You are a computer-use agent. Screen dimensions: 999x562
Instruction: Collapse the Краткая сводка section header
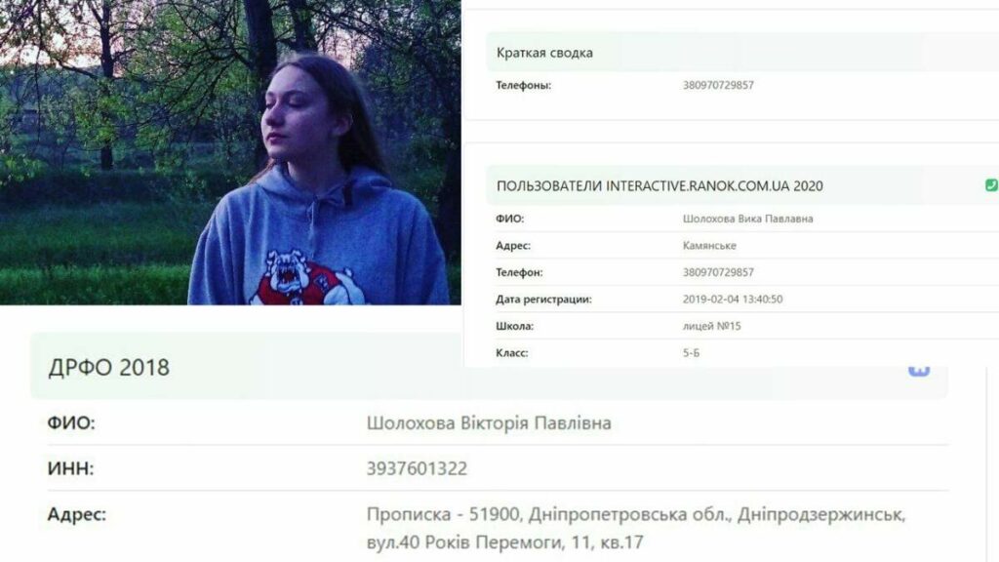[741, 53]
